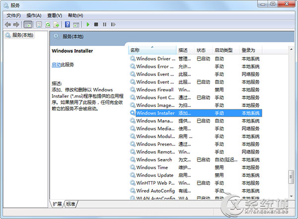Click 禁用 startup type of Windows Firewall

click(x=219, y=89)
